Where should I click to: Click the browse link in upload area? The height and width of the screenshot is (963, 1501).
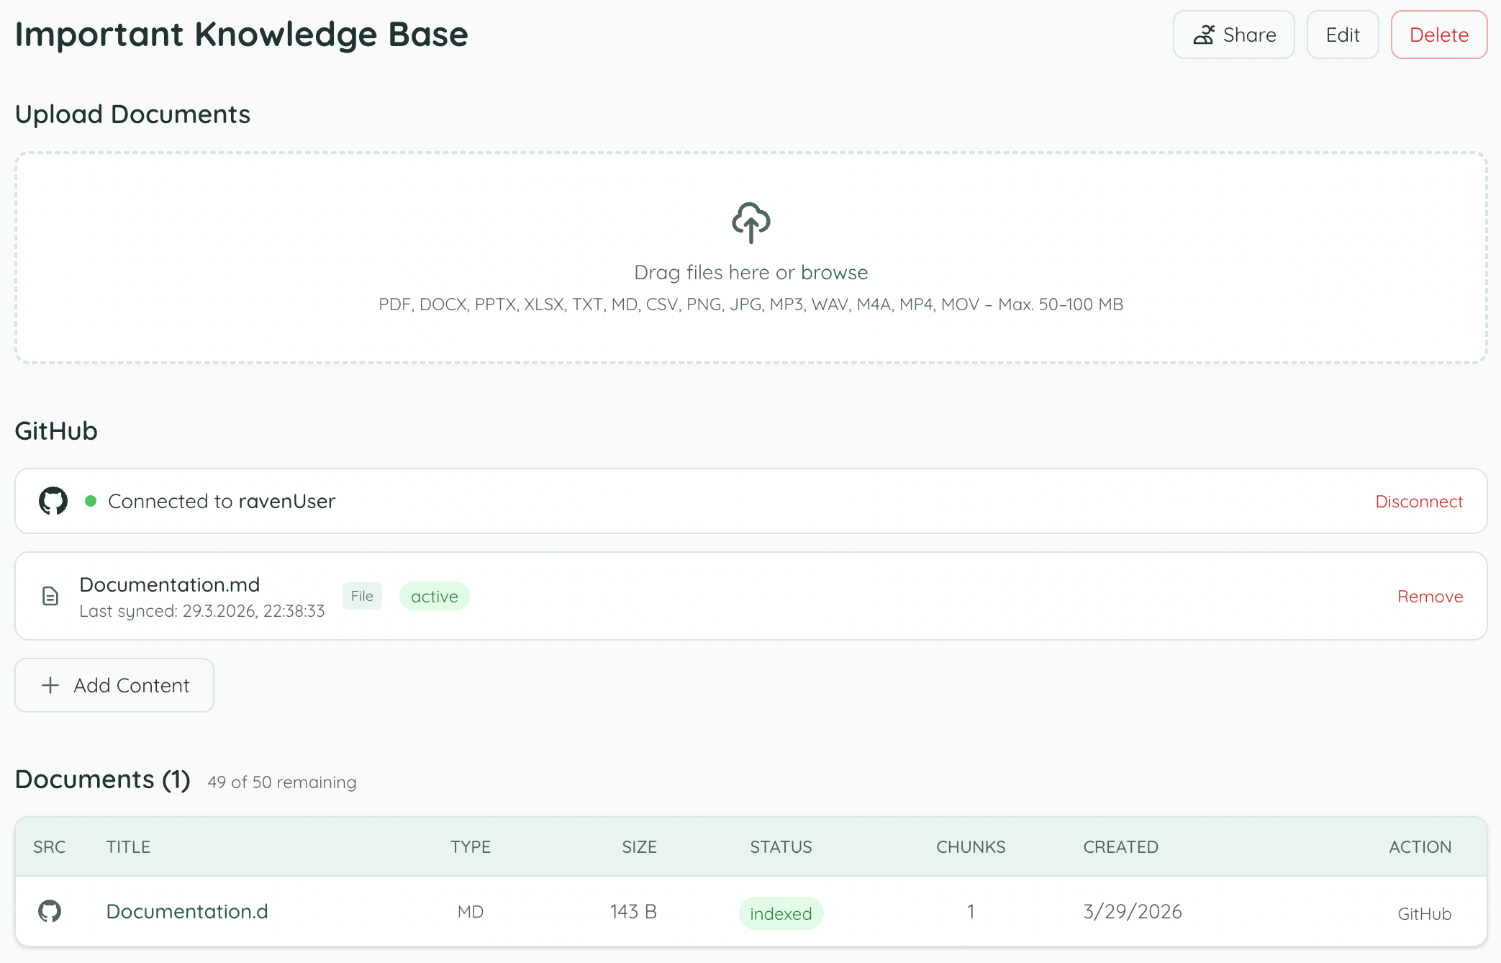(834, 273)
